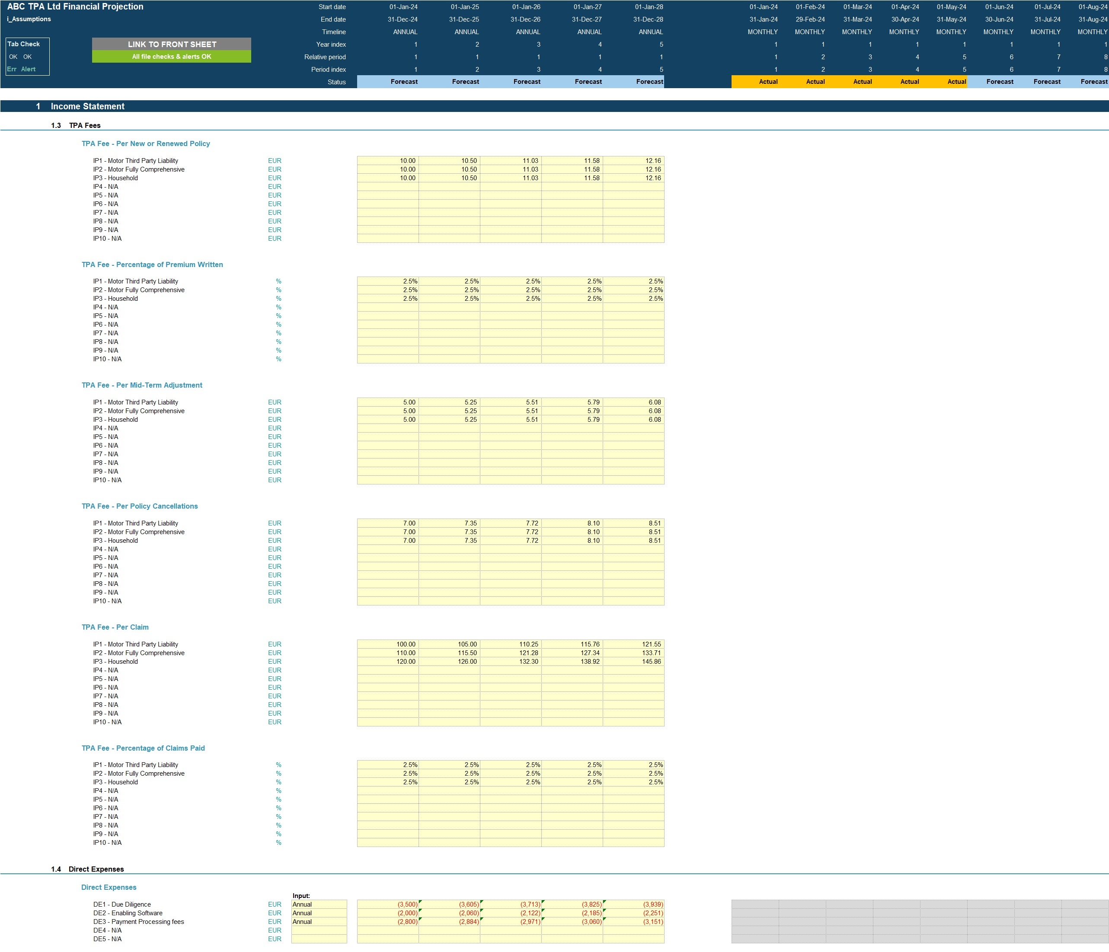The height and width of the screenshot is (952, 1109).
Task: Select the empty DE4 input type cell
Action: click(x=319, y=930)
